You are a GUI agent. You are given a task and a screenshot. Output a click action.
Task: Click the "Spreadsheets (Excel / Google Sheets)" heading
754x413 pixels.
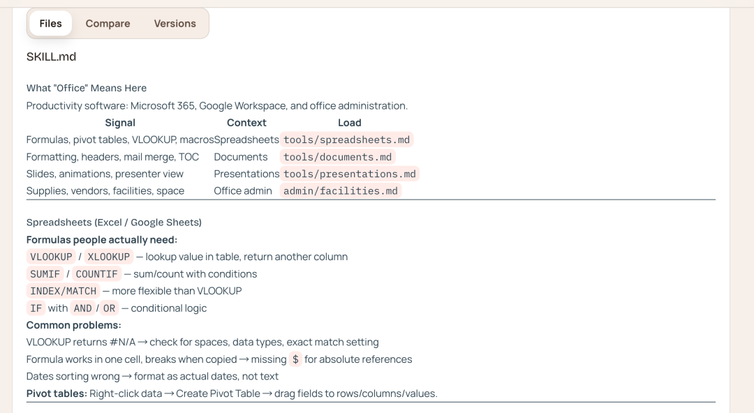114,223
